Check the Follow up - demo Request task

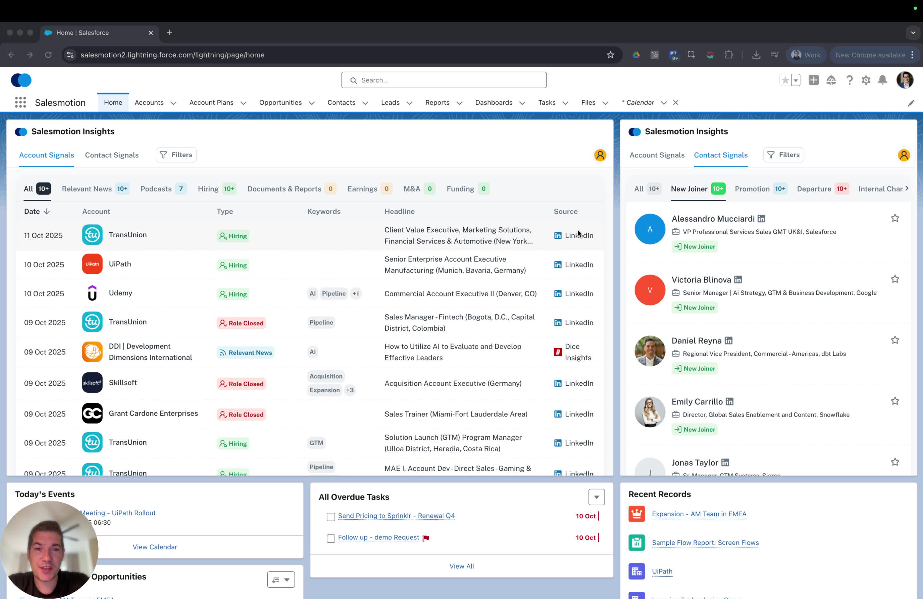click(x=331, y=539)
